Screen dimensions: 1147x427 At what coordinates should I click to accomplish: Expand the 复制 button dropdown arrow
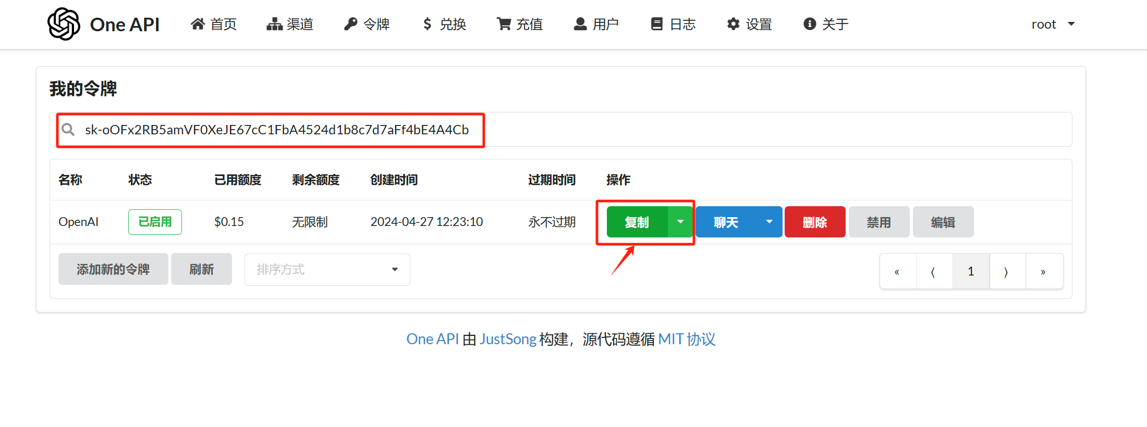680,222
